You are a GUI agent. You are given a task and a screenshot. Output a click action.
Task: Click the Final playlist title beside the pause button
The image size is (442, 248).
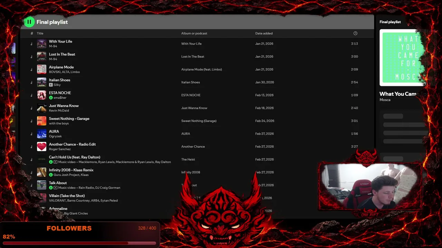(52, 22)
